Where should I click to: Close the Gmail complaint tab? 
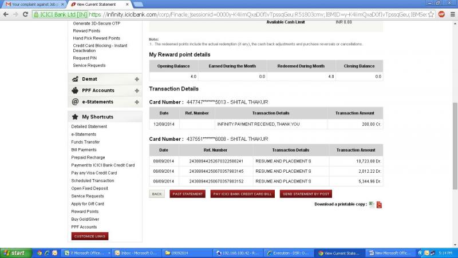[62, 5]
